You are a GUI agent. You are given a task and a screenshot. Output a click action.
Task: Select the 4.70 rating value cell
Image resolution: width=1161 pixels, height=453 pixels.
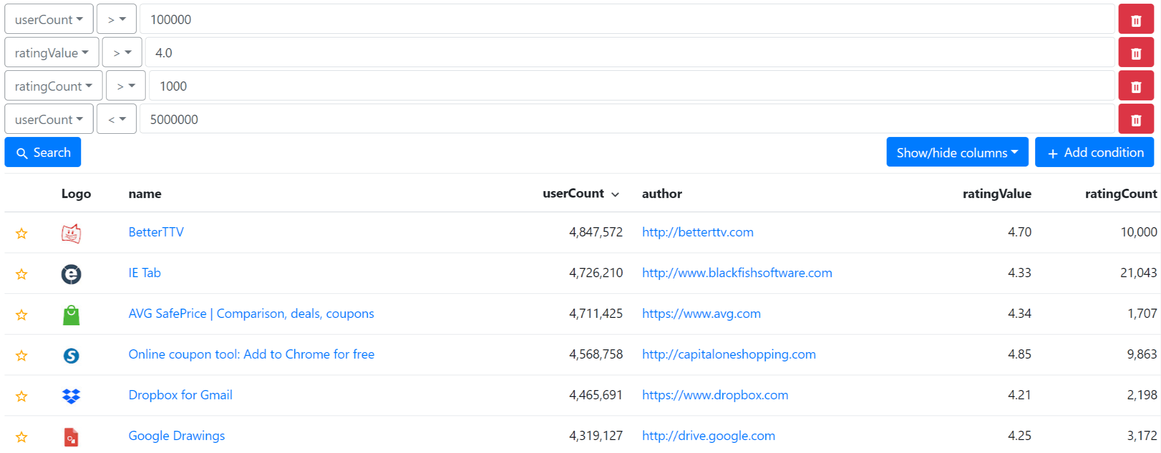pyautogui.click(x=1019, y=232)
